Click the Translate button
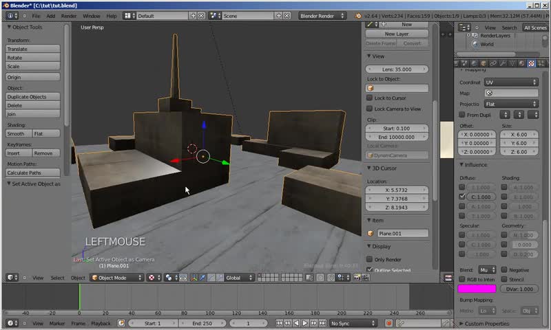The image size is (551, 330). click(x=32, y=49)
